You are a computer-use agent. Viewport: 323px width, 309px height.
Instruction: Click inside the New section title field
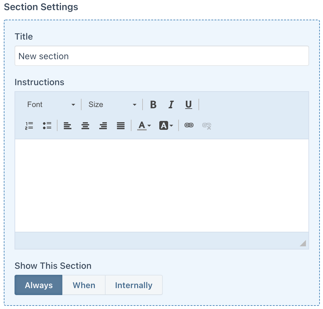pos(161,56)
